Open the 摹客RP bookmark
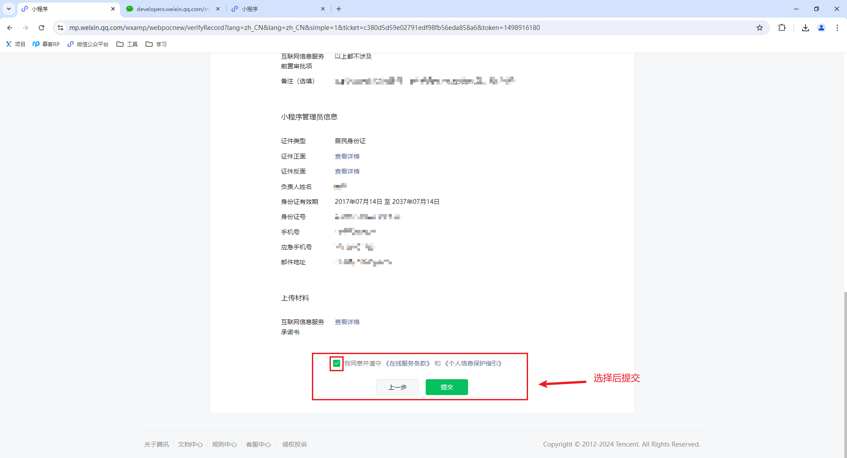847x458 pixels. (46, 44)
